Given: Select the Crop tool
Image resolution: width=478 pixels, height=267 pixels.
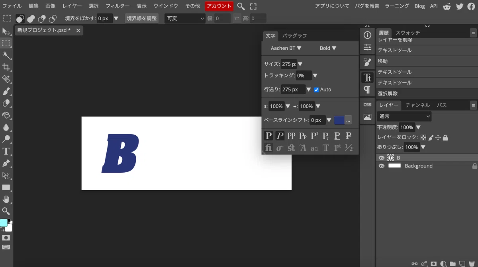Looking at the screenshot, I should [x=6, y=67].
